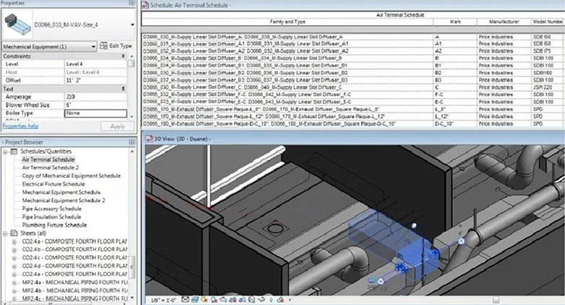Image resolution: width=565 pixels, height=305 pixels.
Task: Open the type selector dropdown arrow
Action: [131, 26]
